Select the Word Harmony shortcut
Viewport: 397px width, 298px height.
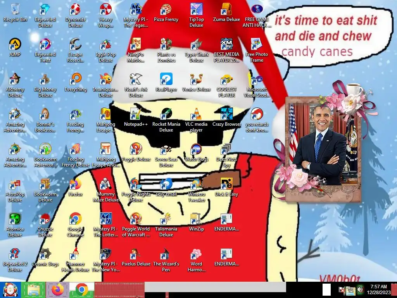pyautogui.click(x=196, y=260)
